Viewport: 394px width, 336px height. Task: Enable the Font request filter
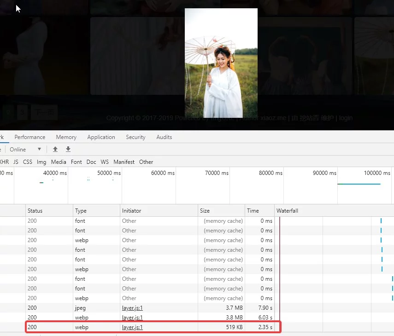coord(76,162)
